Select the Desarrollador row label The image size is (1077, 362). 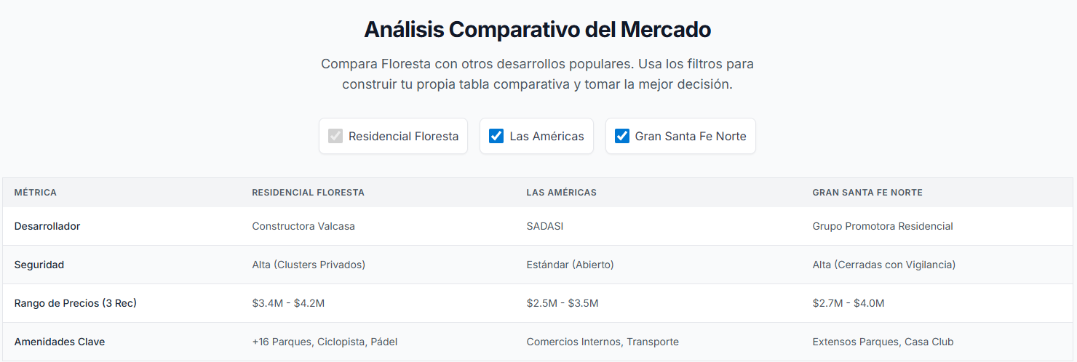point(47,226)
